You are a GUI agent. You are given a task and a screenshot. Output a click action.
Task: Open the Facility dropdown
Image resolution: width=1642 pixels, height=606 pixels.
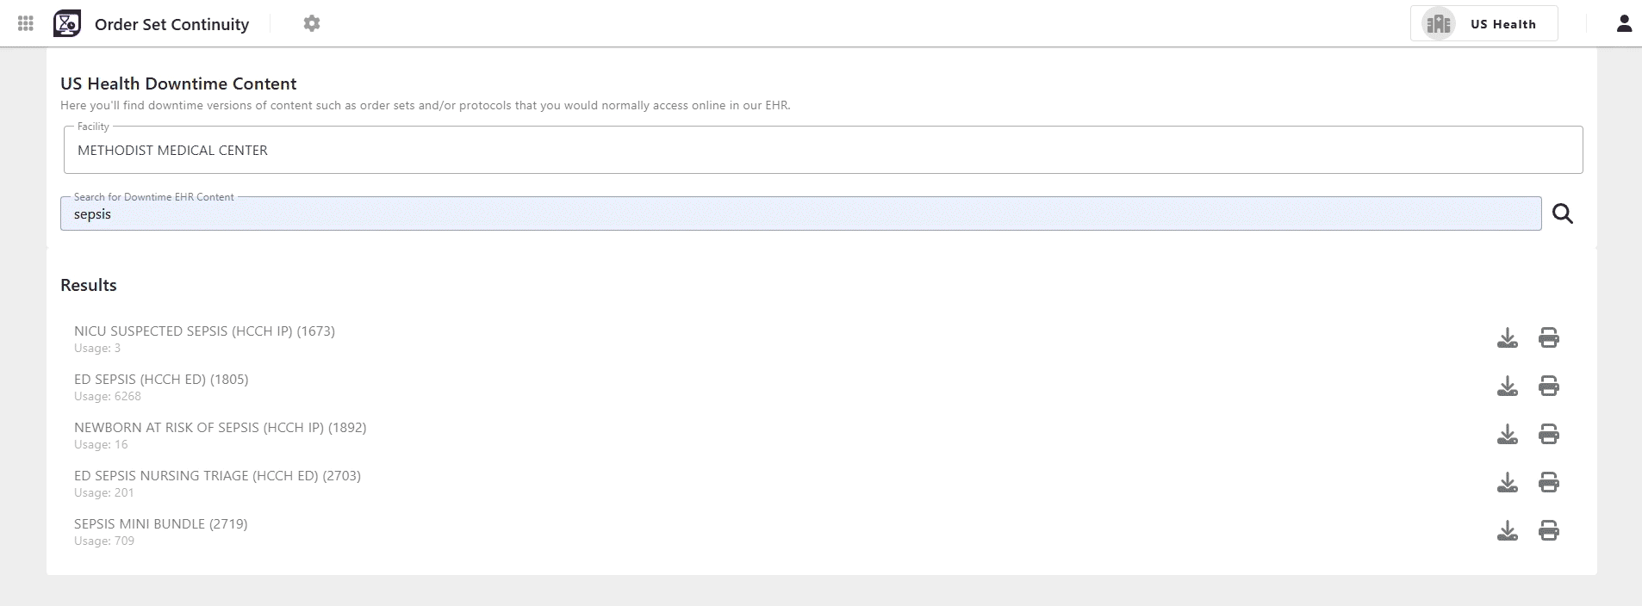[x=823, y=151]
